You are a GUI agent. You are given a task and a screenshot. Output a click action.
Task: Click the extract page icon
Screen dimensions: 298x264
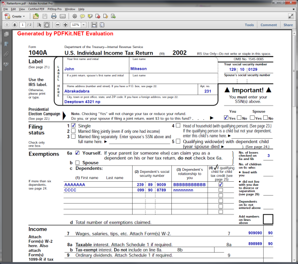pos(113,16)
